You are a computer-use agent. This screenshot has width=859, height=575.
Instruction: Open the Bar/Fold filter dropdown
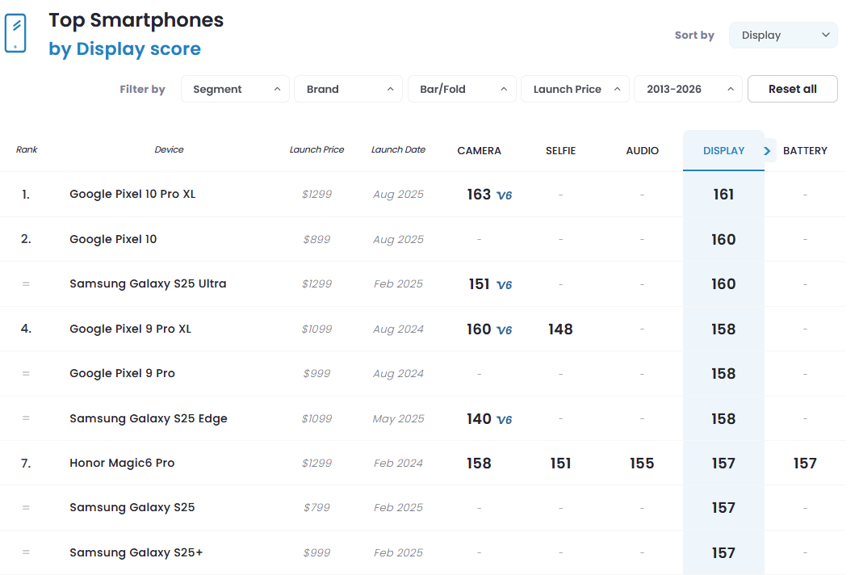click(462, 89)
